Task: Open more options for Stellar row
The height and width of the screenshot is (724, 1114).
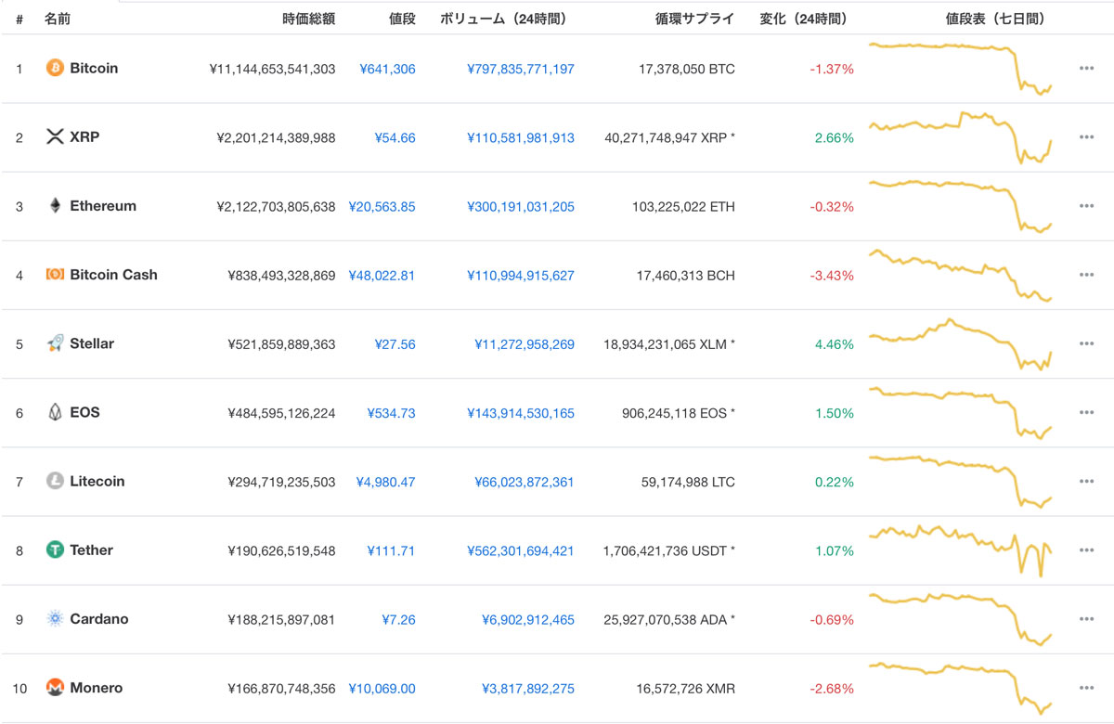Action: 1086,343
